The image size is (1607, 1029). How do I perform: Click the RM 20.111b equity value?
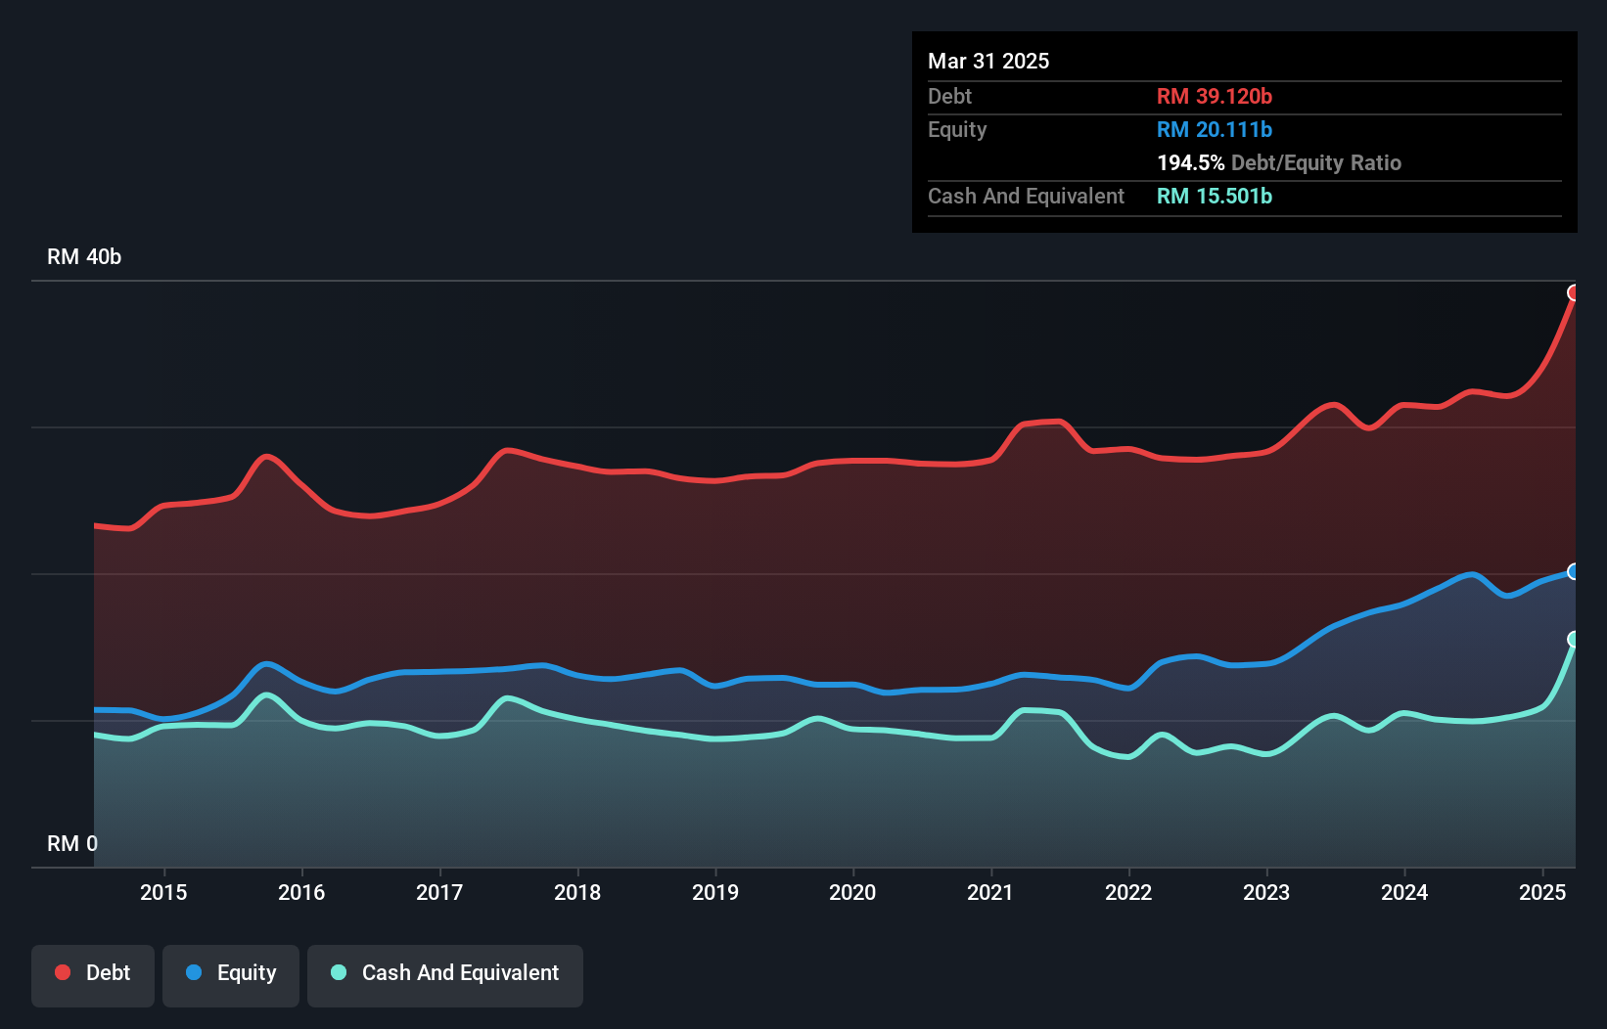1215,129
